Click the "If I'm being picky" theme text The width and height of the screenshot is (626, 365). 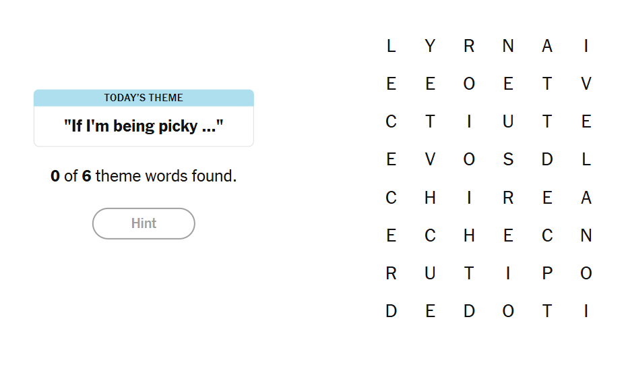point(144,126)
